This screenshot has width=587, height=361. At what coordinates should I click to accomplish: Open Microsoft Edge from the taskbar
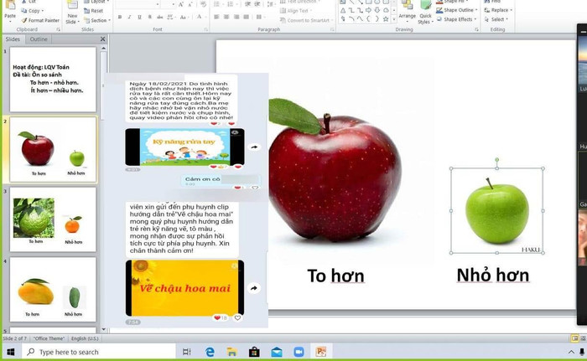click(x=210, y=352)
